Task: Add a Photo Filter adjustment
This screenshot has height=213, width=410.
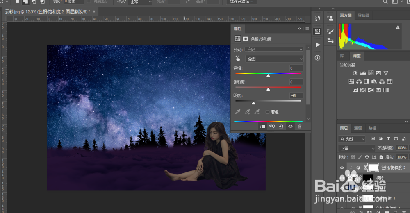Action: point(374,82)
